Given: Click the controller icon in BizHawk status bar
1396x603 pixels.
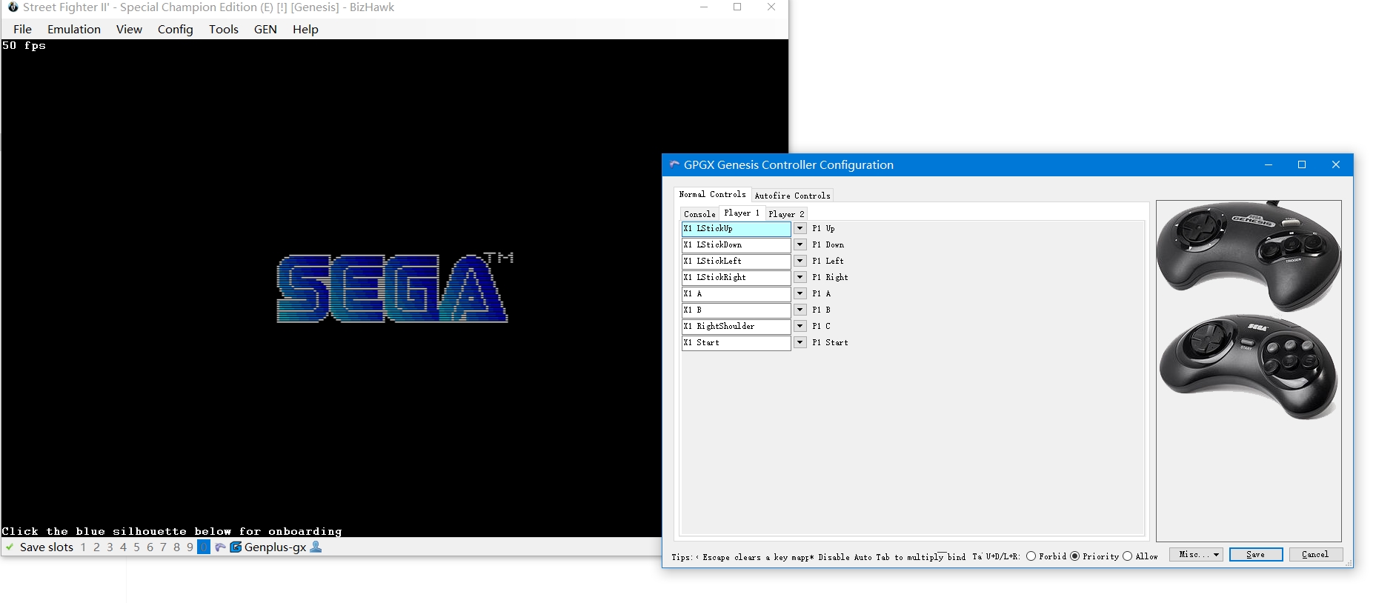Looking at the screenshot, I should [x=220, y=547].
